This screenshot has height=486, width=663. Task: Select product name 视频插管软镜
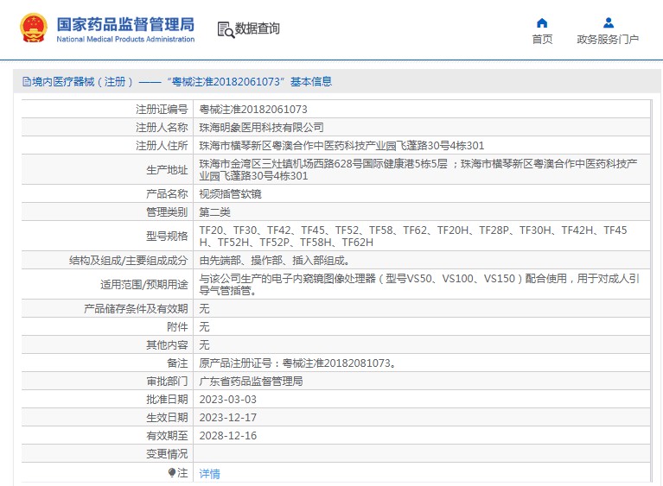click(x=231, y=194)
